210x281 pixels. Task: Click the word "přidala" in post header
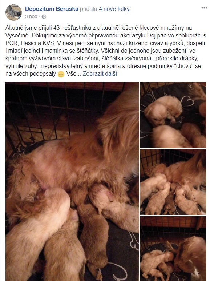click(x=89, y=9)
